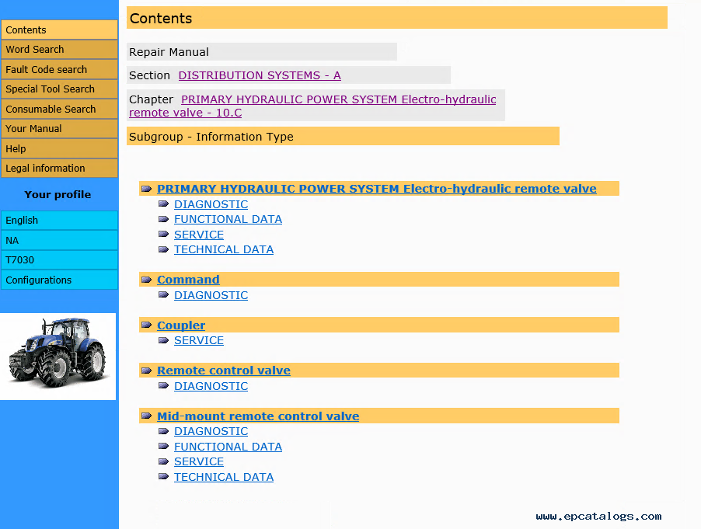Open Your Manual in the sidebar
701x529 pixels.
pyautogui.click(x=59, y=129)
